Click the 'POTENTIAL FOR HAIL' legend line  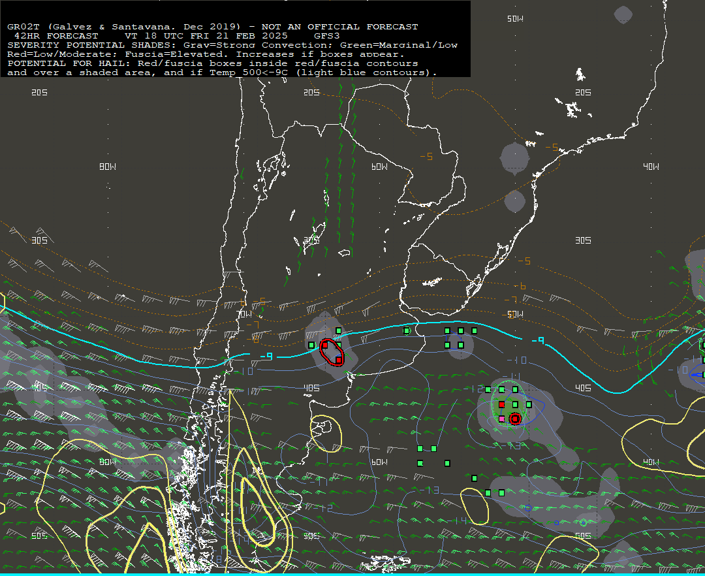212,63
